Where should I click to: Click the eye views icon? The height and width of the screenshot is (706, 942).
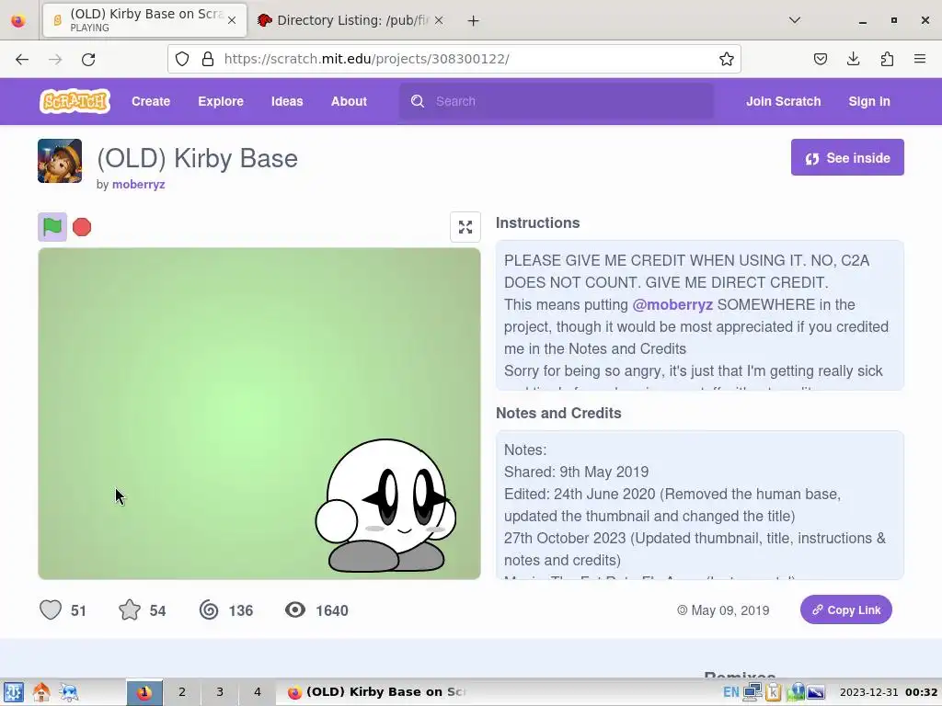(x=295, y=610)
